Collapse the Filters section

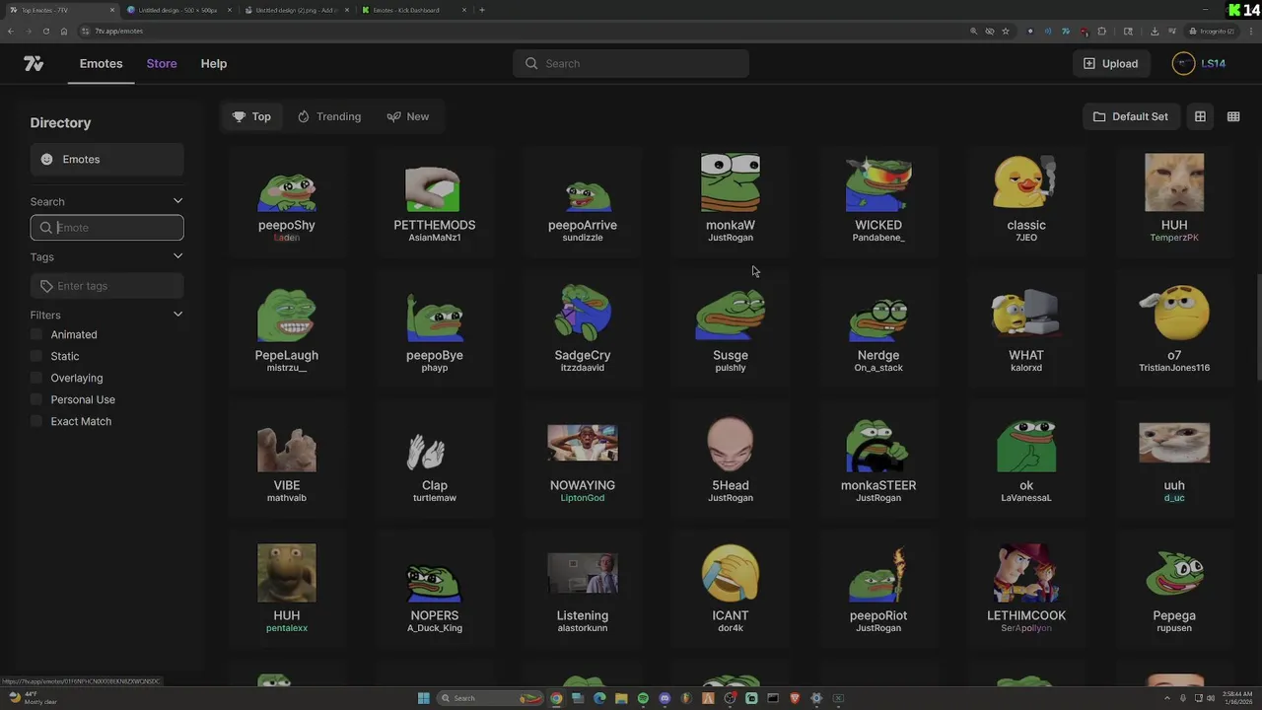(177, 315)
